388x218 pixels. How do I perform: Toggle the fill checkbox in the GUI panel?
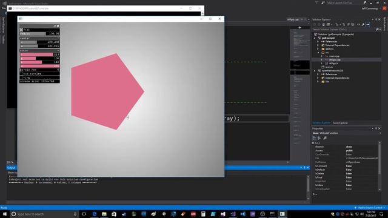click(x=21, y=30)
